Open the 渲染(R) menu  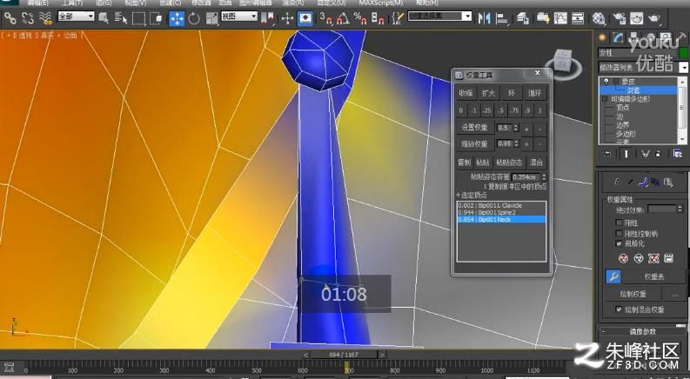(x=293, y=3)
